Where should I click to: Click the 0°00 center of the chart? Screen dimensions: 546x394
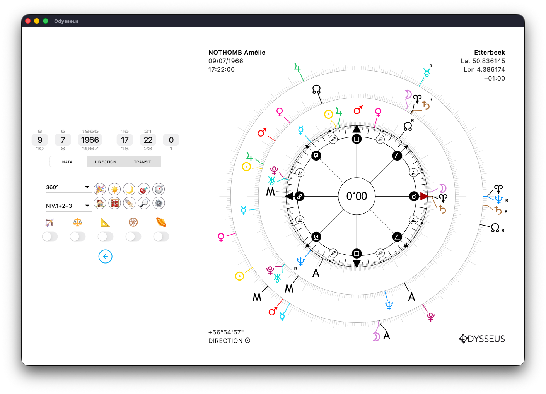[x=357, y=196]
